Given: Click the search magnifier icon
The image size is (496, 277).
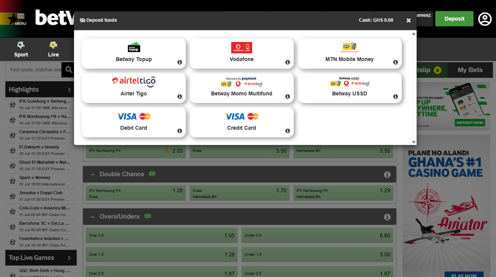Looking at the screenshot, I should (69, 70).
